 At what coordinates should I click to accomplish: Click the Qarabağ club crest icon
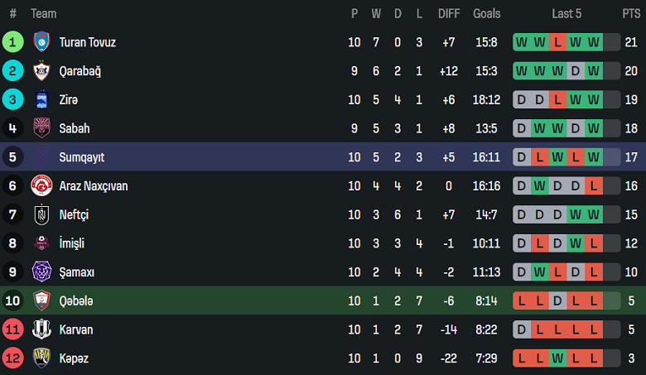[x=41, y=71]
